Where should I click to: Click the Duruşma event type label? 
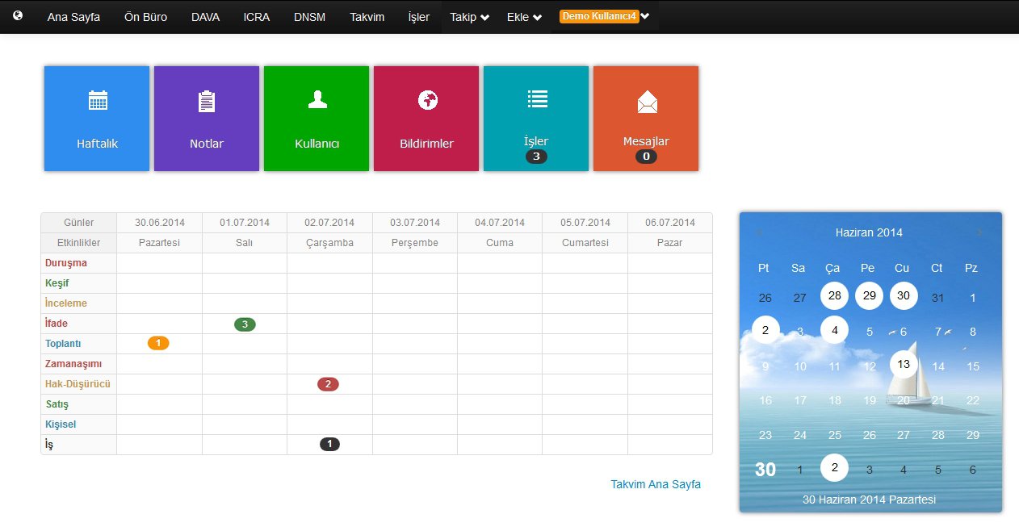[66, 263]
